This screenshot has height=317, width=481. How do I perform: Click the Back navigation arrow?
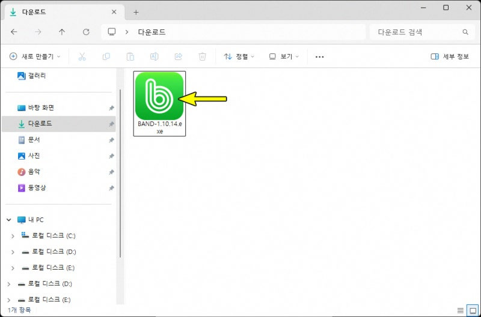click(14, 32)
